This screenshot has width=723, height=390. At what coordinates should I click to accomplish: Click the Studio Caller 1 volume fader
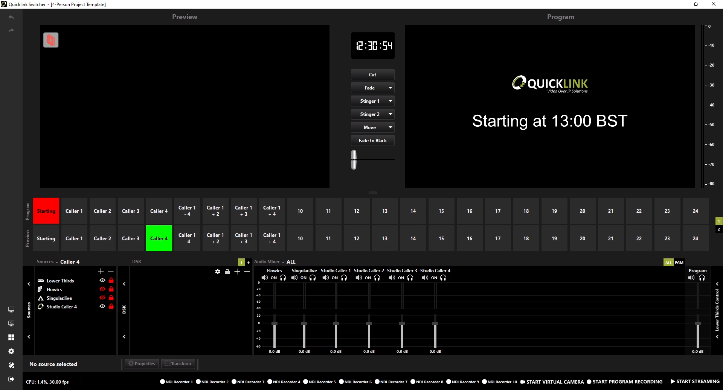coord(336,323)
